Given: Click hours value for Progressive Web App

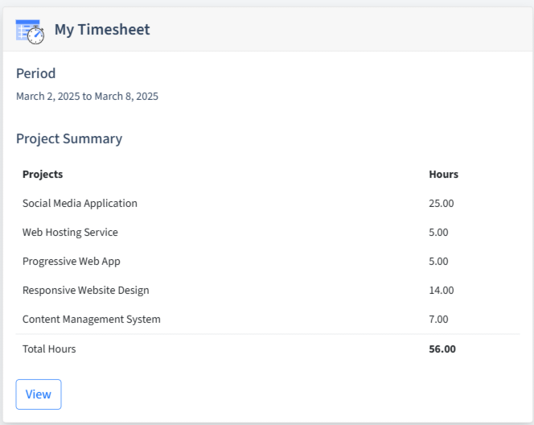Looking at the screenshot, I should (438, 262).
